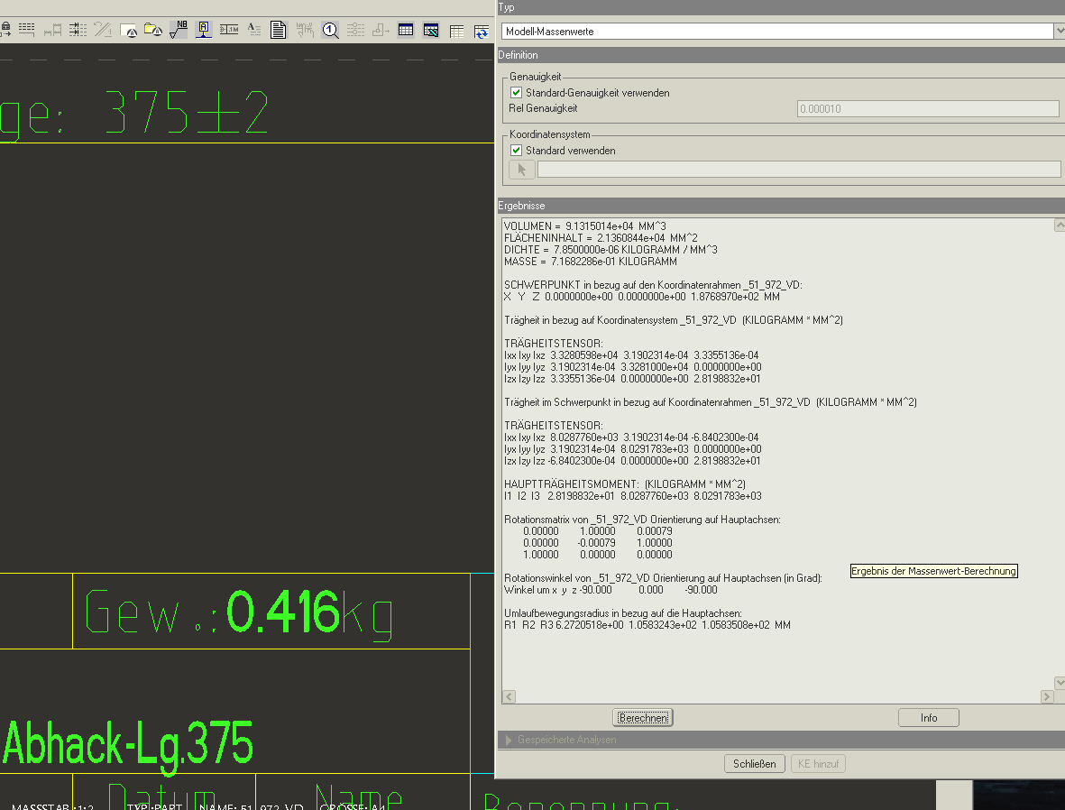Click the empty coordinate system reference field
This screenshot has height=810, width=1065.
pos(799,170)
